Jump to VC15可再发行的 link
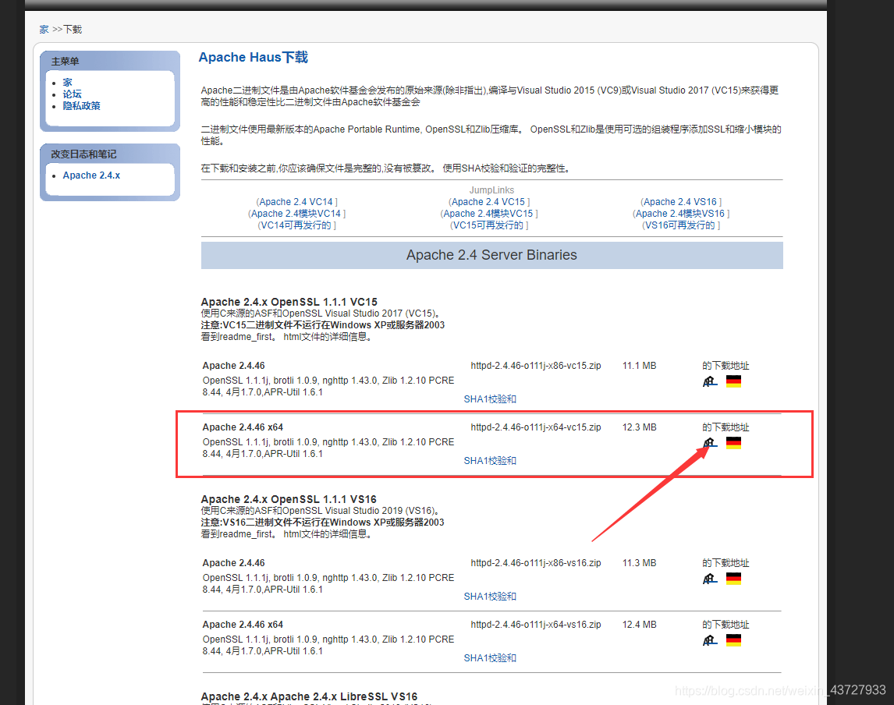894x705 pixels. pyautogui.click(x=488, y=225)
